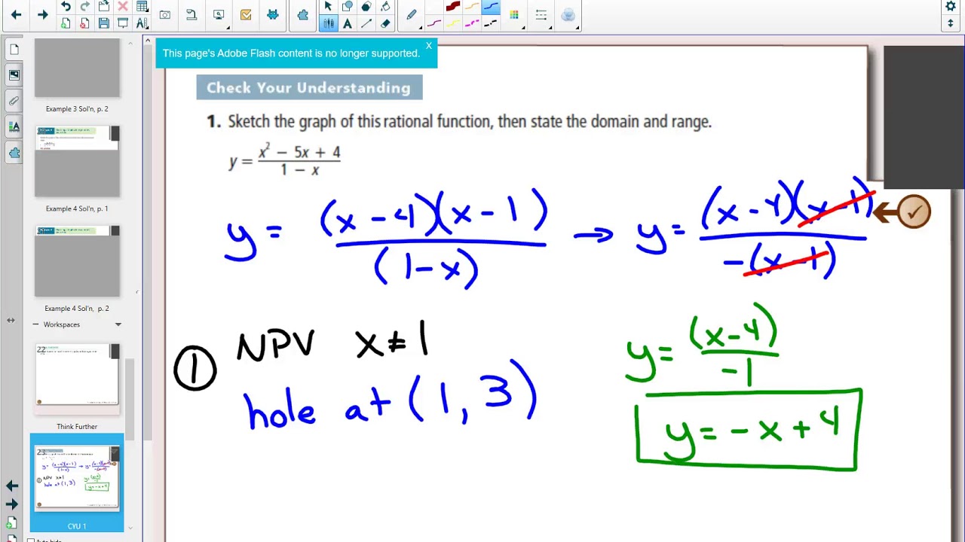Click the red X Delete icon
The width and height of the screenshot is (965, 542).
(x=123, y=7)
